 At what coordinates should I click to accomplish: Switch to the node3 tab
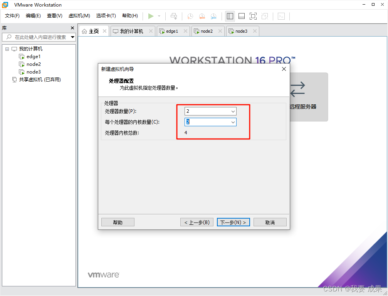point(241,31)
